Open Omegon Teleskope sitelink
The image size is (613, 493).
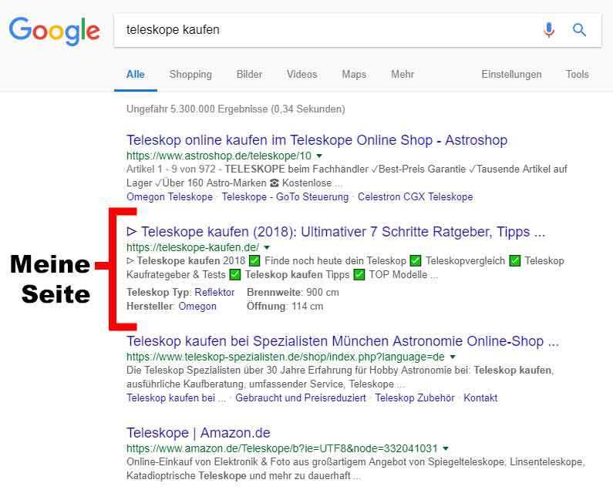170,197
